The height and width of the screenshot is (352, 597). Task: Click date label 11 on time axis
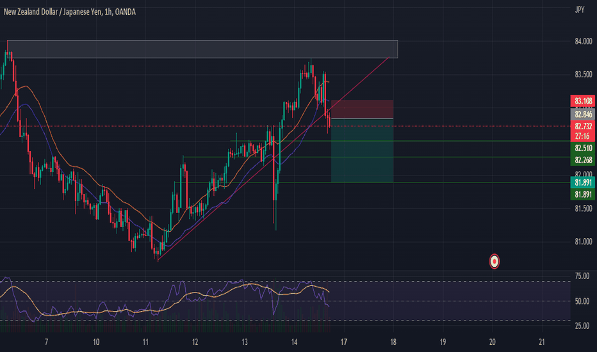pos(145,342)
